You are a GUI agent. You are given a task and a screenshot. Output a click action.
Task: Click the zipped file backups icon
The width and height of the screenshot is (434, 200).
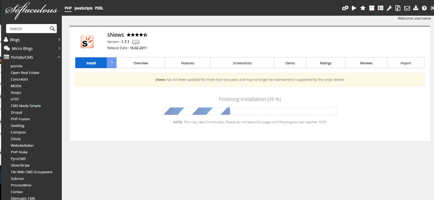tap(398, 8)
